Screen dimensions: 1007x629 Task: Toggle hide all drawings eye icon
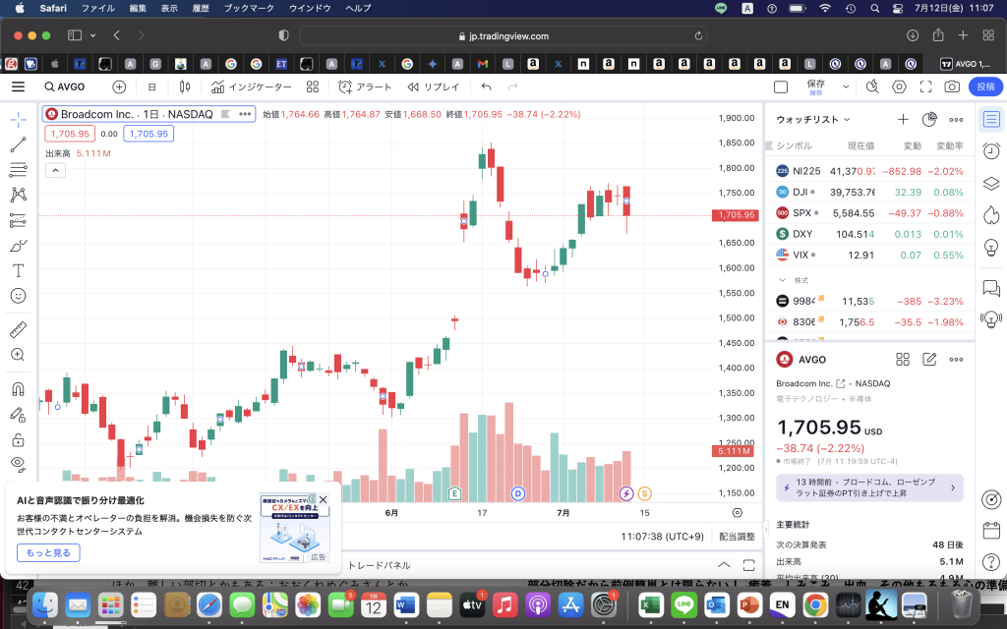pos(18,463)
